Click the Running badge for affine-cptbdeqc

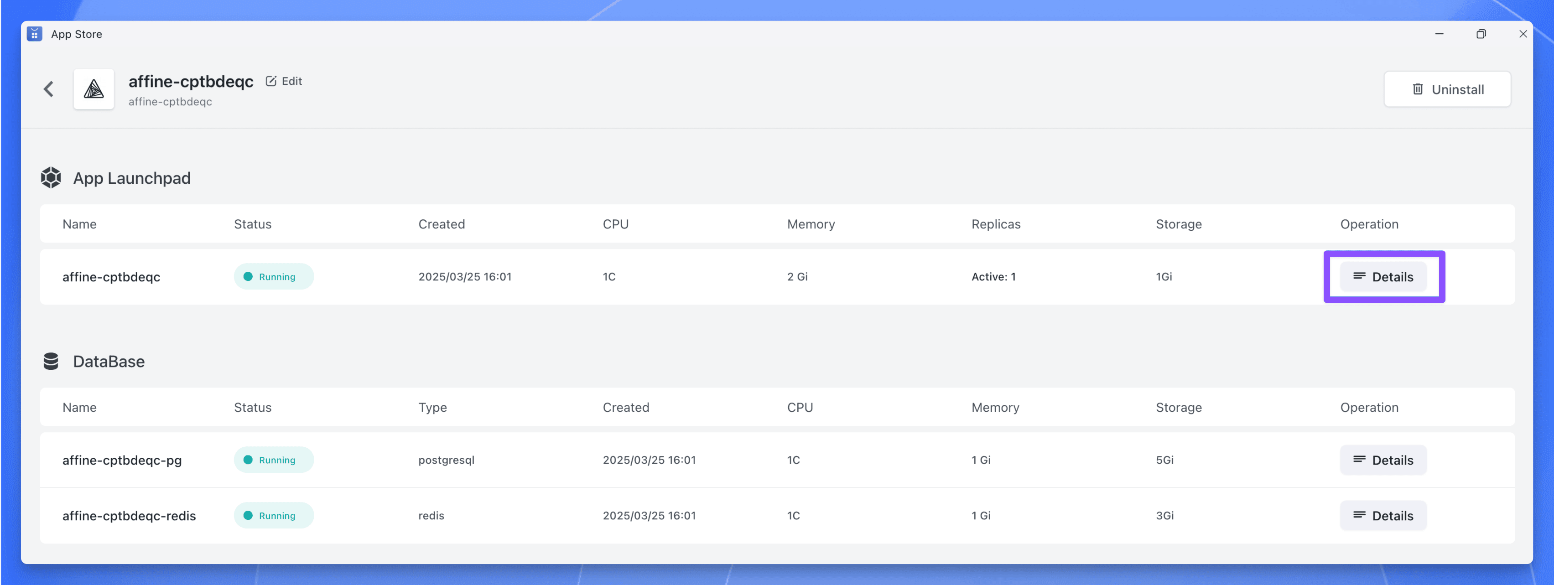click(x=273, y=276)
